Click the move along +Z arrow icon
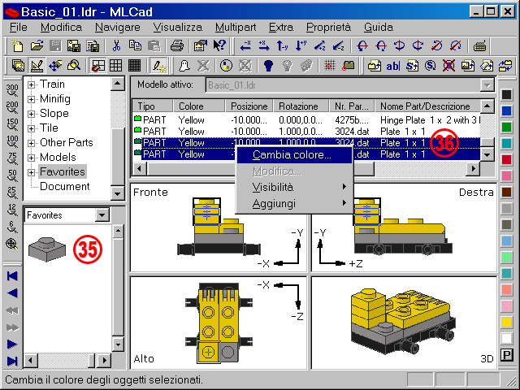Screen dimensions: 520x390 [319, 45]
